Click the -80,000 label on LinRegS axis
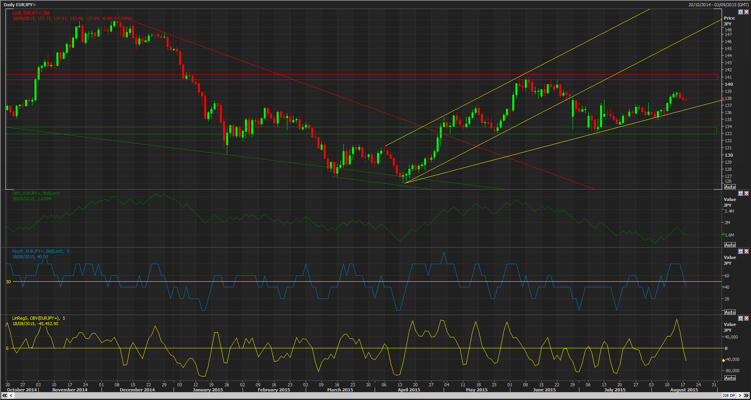Image resolution: width=751 pixels, height=400 pixels. [732, 371]
